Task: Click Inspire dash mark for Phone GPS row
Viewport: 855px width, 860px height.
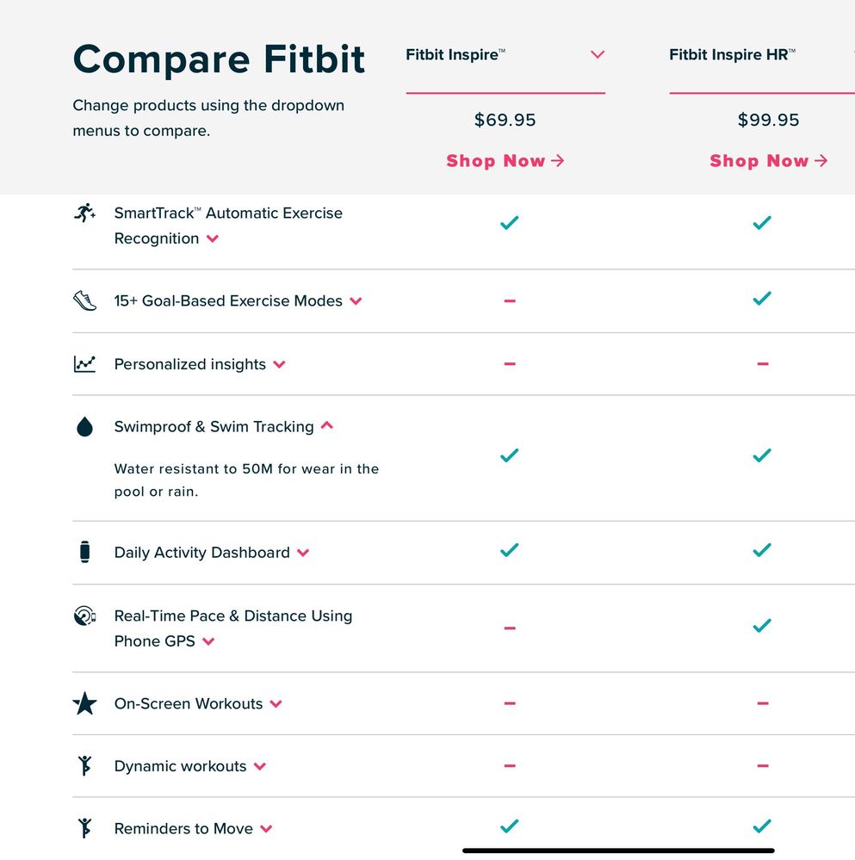Action: pyautogui.click(x=510, y=628)
